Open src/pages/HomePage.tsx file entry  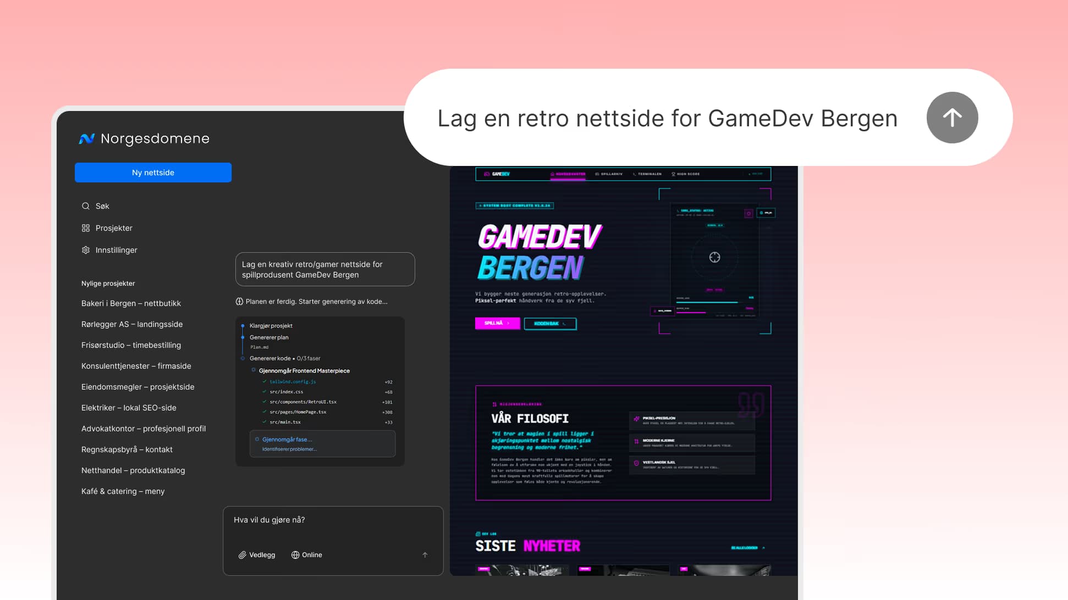(x=298, y=412)
